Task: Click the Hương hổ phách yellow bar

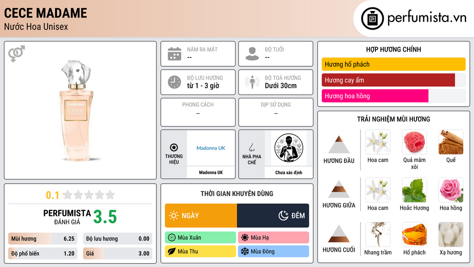Action: pos(393,64)
